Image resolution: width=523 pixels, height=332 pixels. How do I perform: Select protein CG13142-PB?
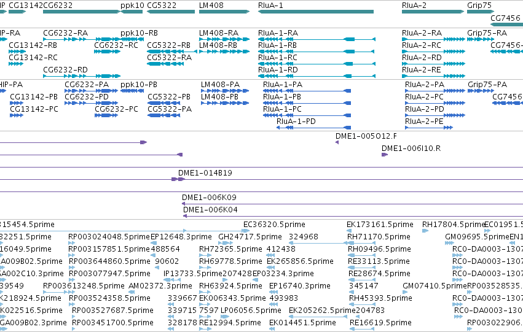[x=17, y=103]
